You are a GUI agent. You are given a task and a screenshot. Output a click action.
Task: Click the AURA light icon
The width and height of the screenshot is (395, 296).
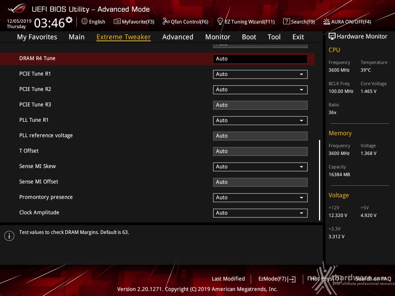click(x=326, y=22)
